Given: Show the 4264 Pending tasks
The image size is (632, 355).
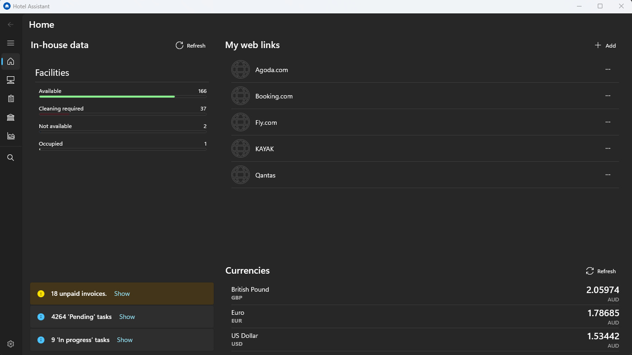Looking at the screenshot, I should point(127,317).
